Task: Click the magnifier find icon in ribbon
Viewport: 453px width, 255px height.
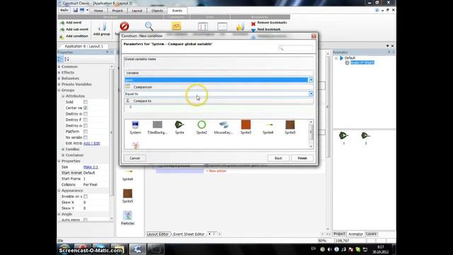Action: pos(149,26)
